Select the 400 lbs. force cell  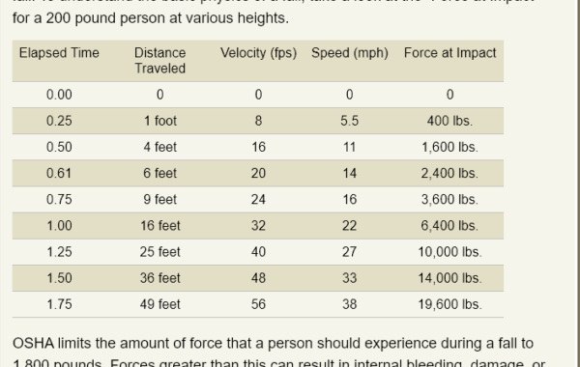pyautogui.click(x=449, y=121)
